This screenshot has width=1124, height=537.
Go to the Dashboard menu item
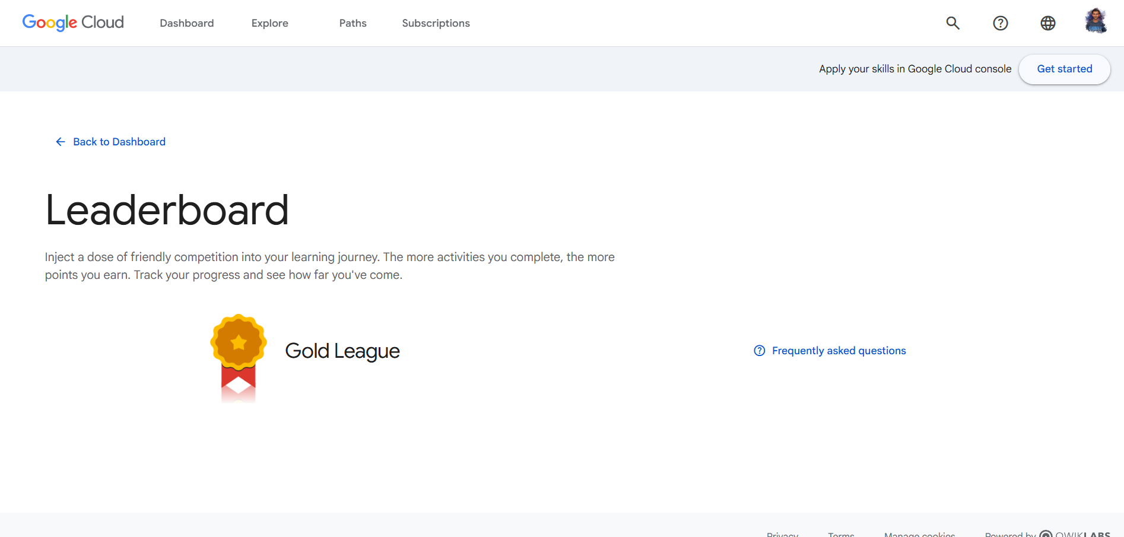point(187,23)
